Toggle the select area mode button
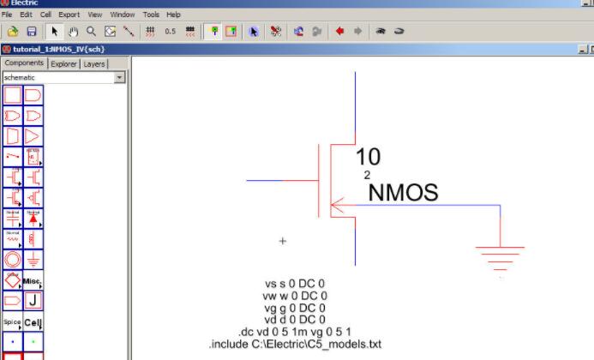The image size is (594, 360). click(x=231, y=31)
